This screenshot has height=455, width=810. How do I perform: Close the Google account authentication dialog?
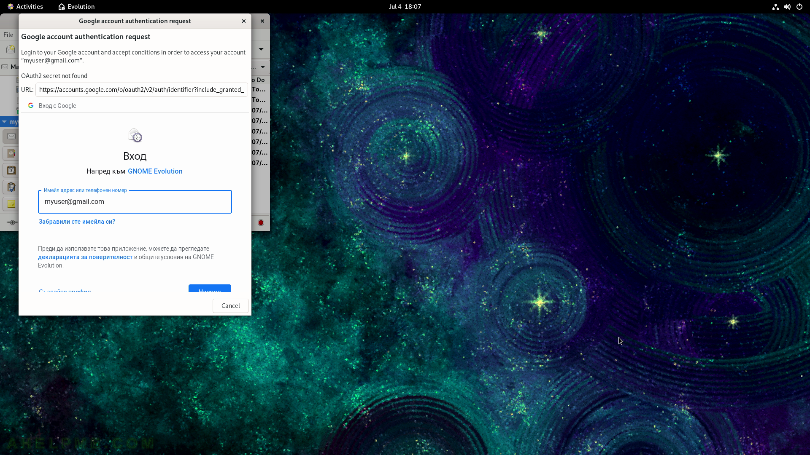(244, 21)
